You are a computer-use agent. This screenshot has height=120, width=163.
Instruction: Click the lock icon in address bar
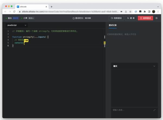coord(20,12)
